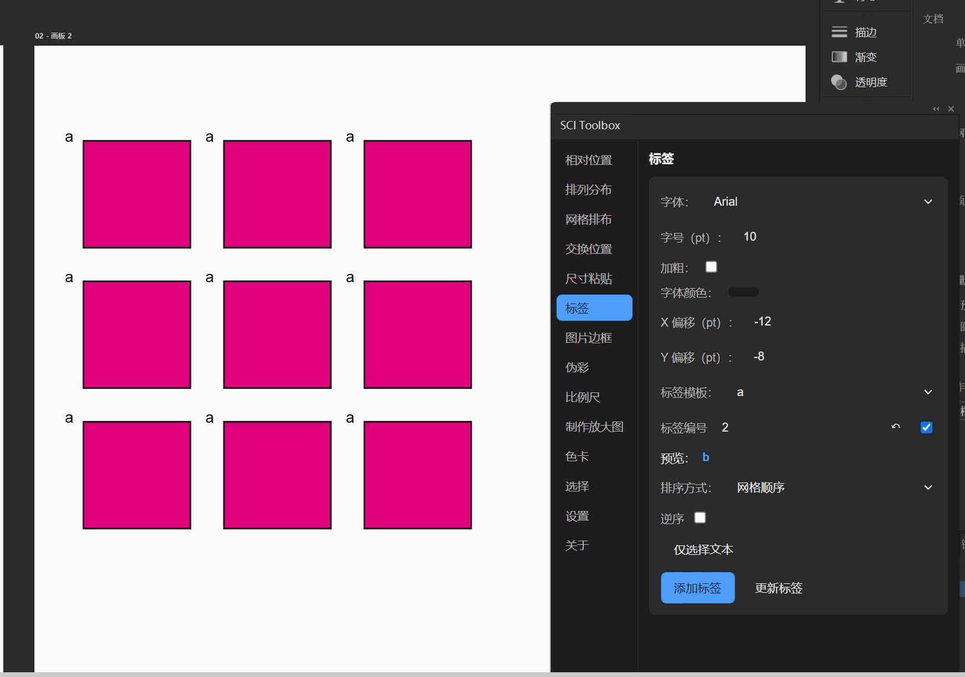This screenshot has height=677, width=965.
Task: Switch to 伪彩 section
Action: pyautogui.click(x=595, y=368)
